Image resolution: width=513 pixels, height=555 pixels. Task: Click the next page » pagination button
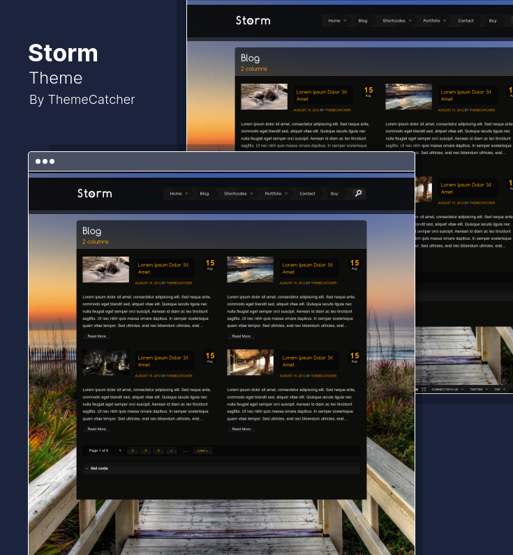coord(171,450)
